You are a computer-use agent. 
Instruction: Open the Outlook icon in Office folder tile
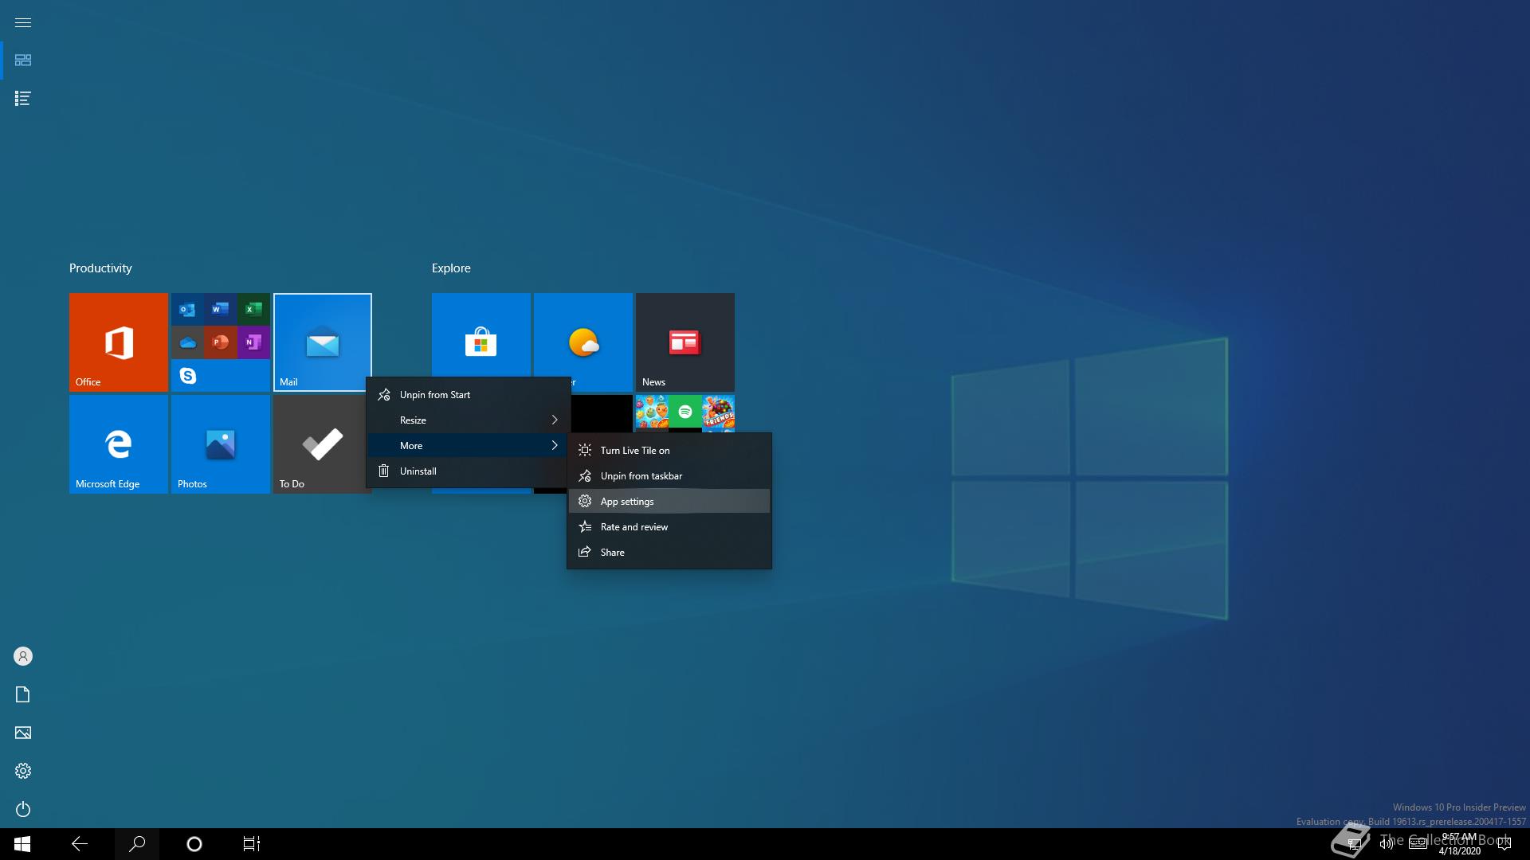coord(187,309)
